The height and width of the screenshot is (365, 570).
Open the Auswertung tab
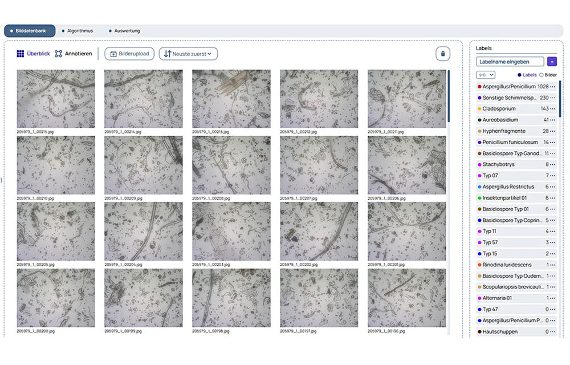[124, 31]
